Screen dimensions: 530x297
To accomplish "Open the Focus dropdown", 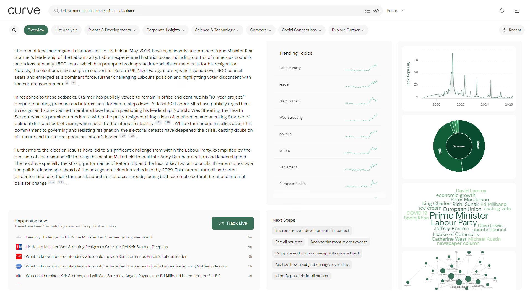I will [x=395, y=11].
